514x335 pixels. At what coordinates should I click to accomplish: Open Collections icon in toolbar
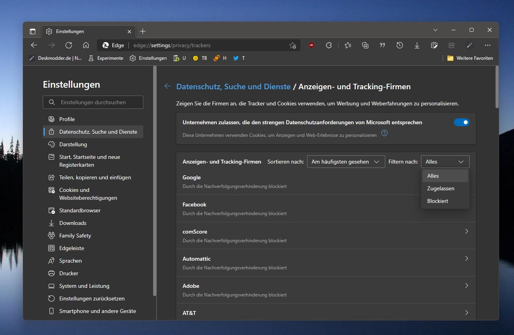(365, 45)
